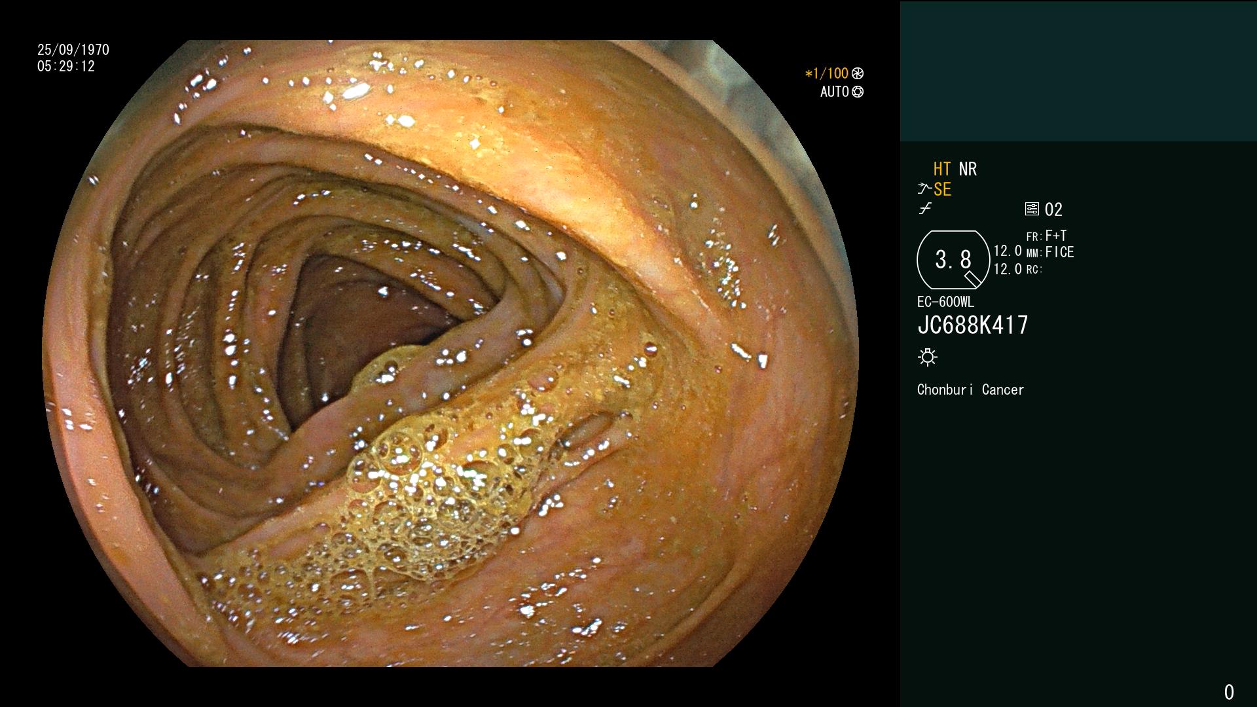Screen dimensions: 1257x707
Task: Click the serial number JC688K417
Action: click(x=973, y=325)
